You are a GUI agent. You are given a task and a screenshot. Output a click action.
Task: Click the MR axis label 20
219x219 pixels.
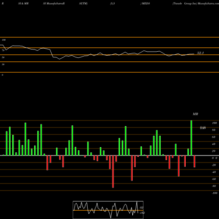pos(214,151)
